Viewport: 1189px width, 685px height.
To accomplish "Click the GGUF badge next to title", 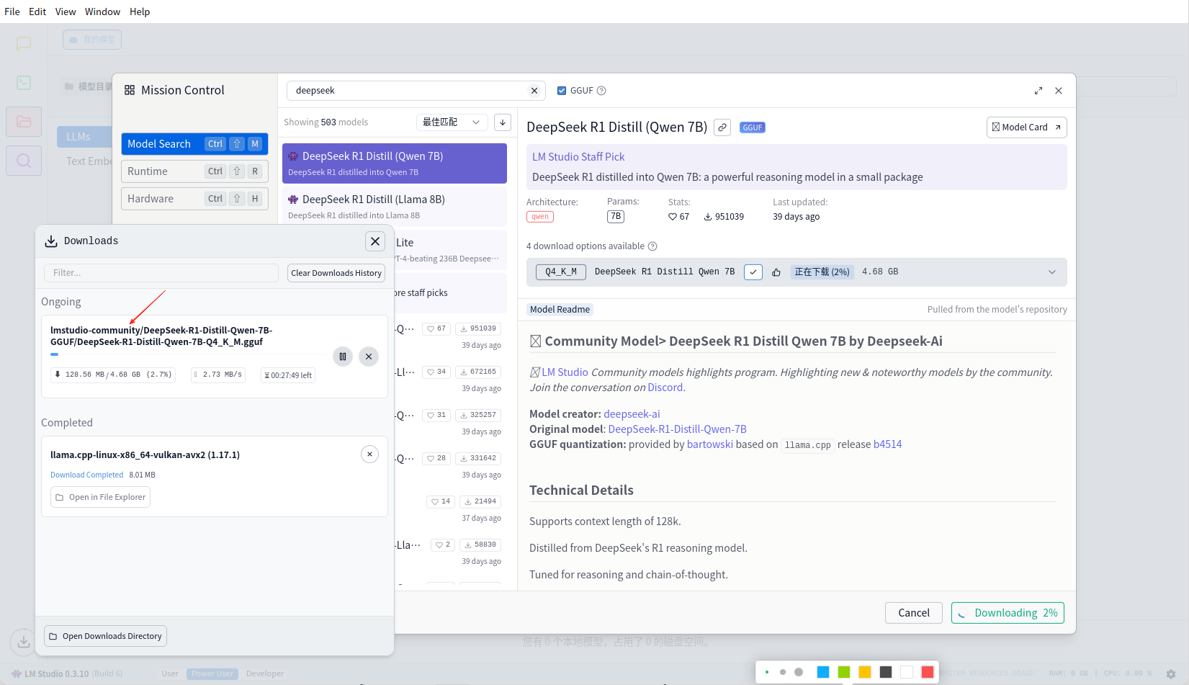I will click(753, 127).
